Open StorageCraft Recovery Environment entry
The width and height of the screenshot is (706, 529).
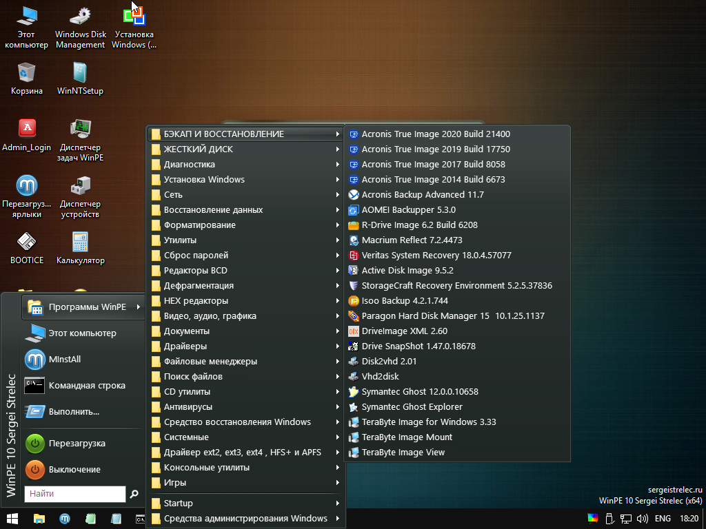tap(457, 286)
